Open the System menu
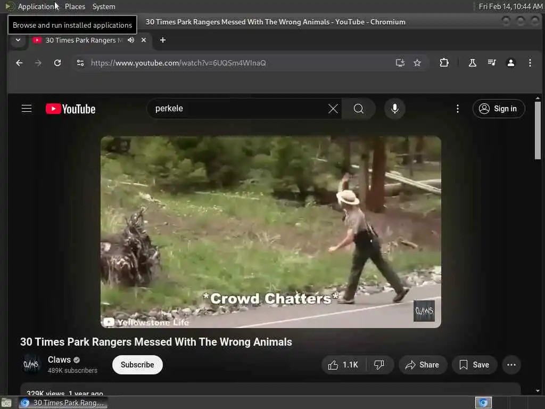 tap(104, 6)
